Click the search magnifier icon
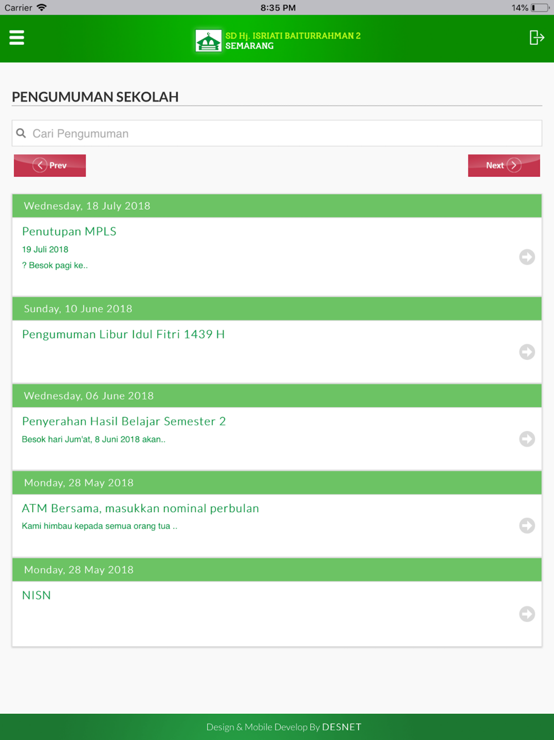554x740 pixels. pyautogui.click(x=21, y=133)
